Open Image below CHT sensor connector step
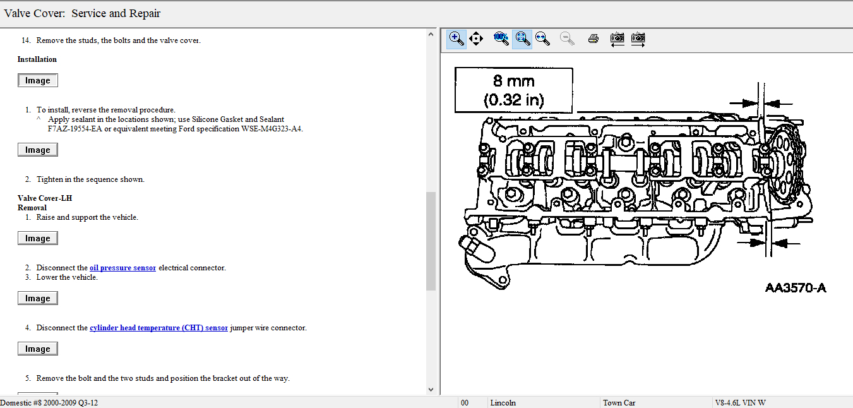853x408 pixels. tap(38, 349)
